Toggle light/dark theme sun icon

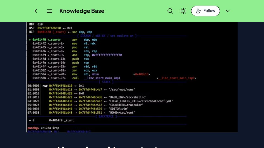tap(183, 11)
